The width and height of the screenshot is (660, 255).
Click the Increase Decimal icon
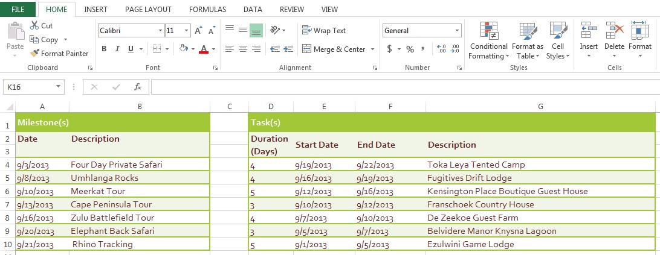tap(441, 49)
